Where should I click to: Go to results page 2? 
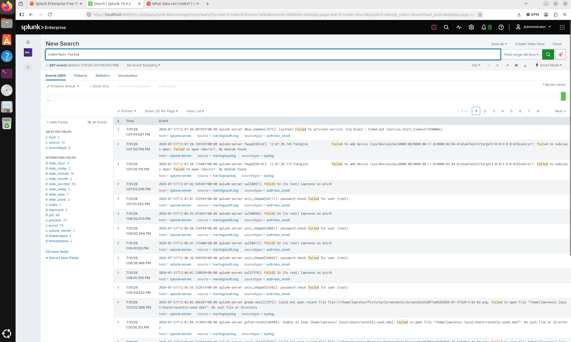[x=485, y=111]
